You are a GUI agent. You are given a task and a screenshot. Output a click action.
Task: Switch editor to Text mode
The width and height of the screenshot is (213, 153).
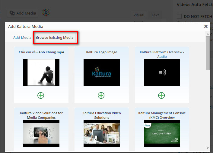155,15
